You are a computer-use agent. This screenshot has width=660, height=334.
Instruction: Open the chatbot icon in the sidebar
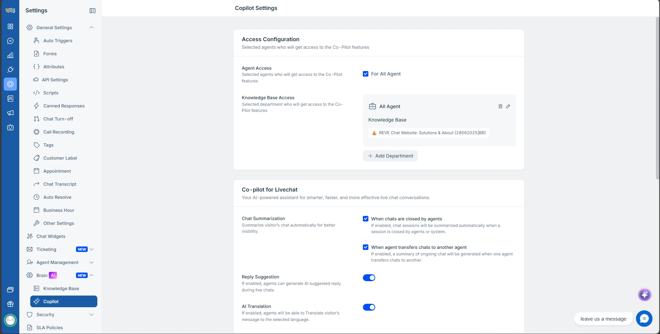click(x=10, y=127)
